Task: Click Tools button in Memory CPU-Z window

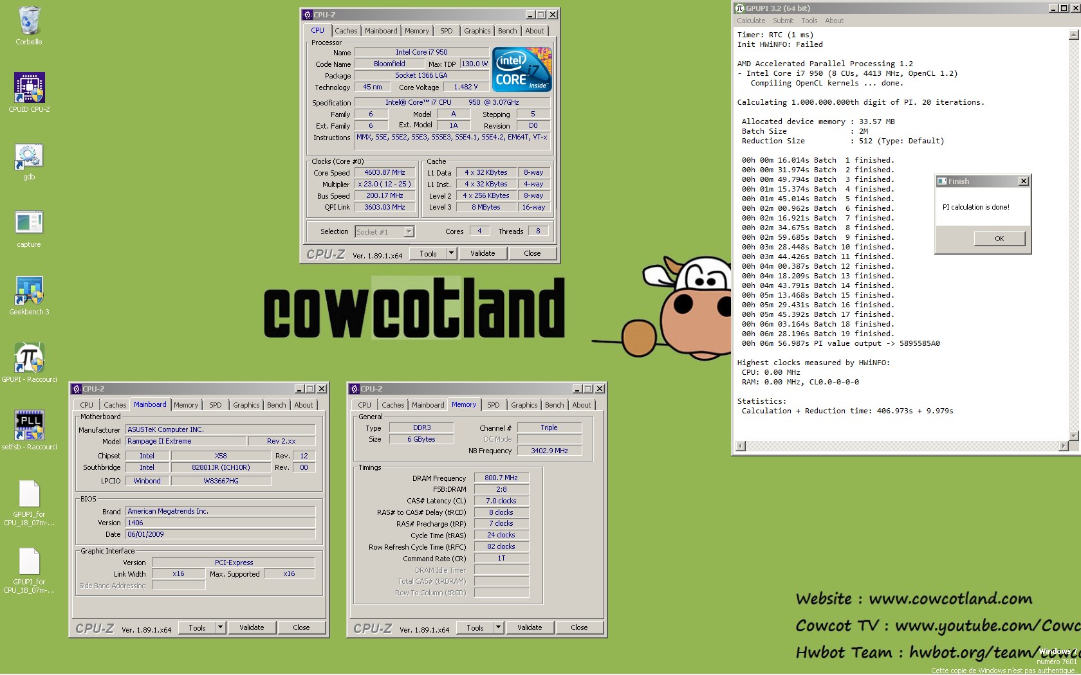Action: (x=475, y=627)
